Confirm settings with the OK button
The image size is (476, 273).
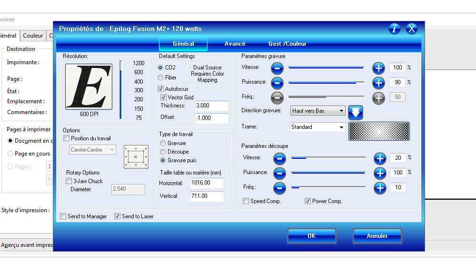point(311,236)
